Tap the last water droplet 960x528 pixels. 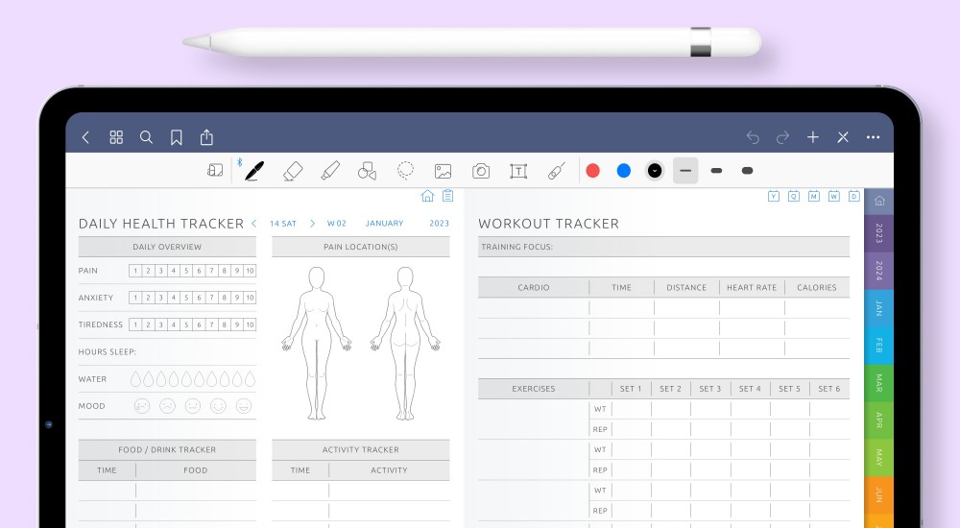click(x=250, y=379)
